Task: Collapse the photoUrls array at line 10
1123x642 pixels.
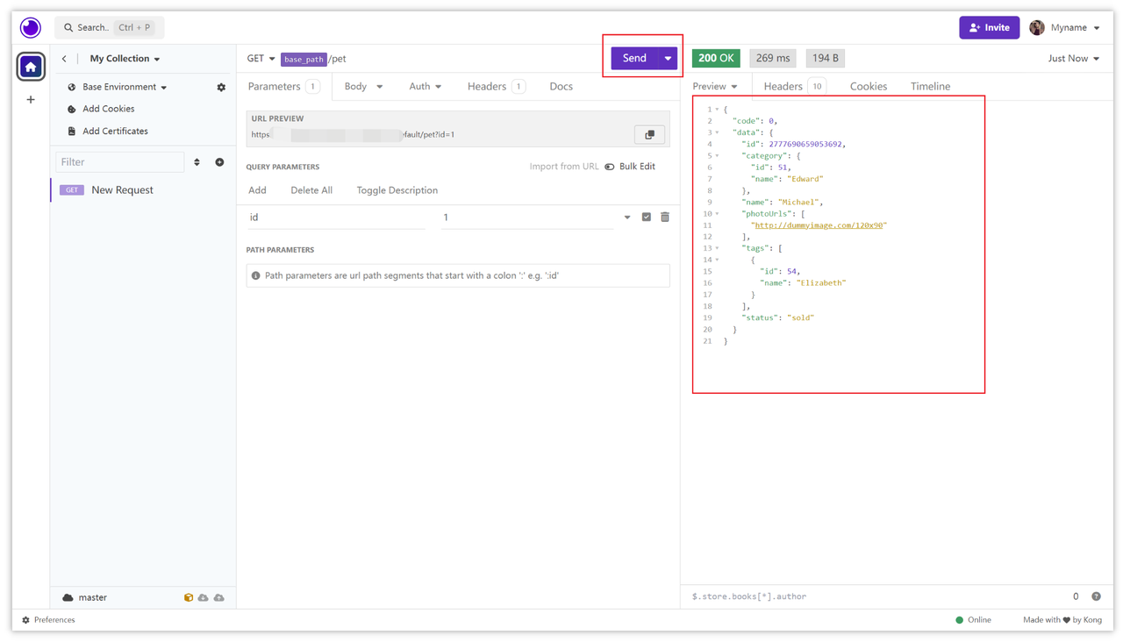Action: (x=718, y=214)
